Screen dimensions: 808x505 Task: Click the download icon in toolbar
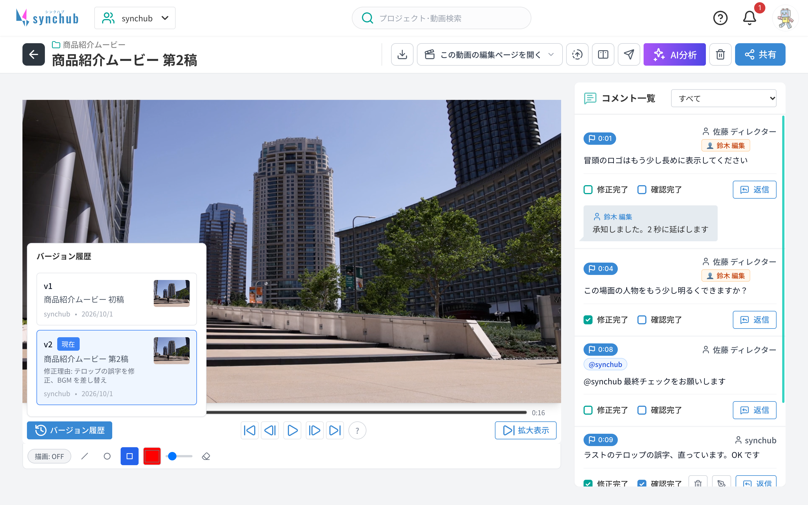click(402, 54)
